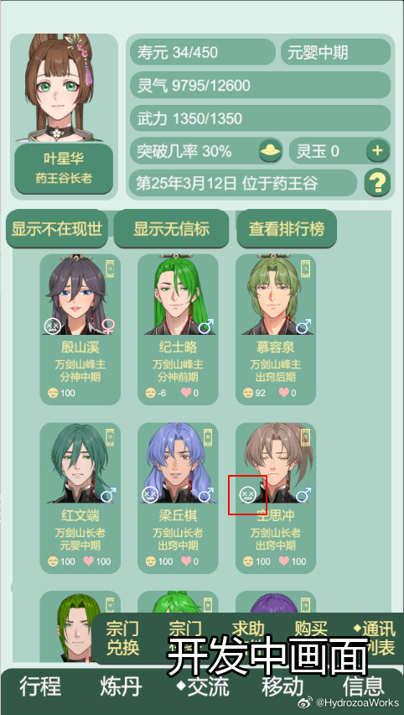Switch to the 炼丹 tab

click(121, 686)
